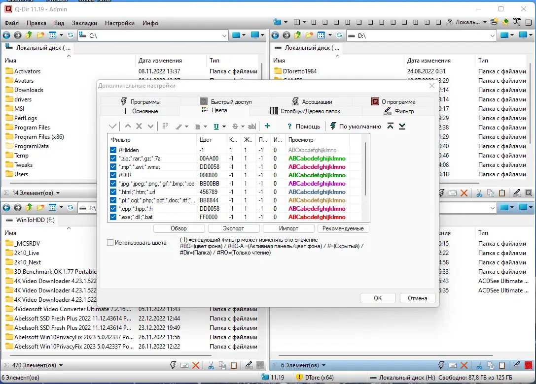The height and width of the screenshot is (384, 536).
Task: Click red FF0000 color preview sample
Action: 317,217
